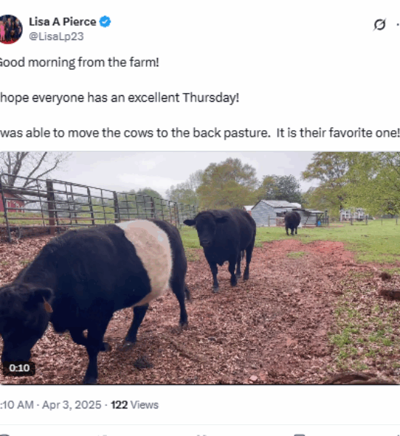Screen dimensions: 400x436
Task: Click the Apr 3, 2025 date
Action: (x=71, y=405)
